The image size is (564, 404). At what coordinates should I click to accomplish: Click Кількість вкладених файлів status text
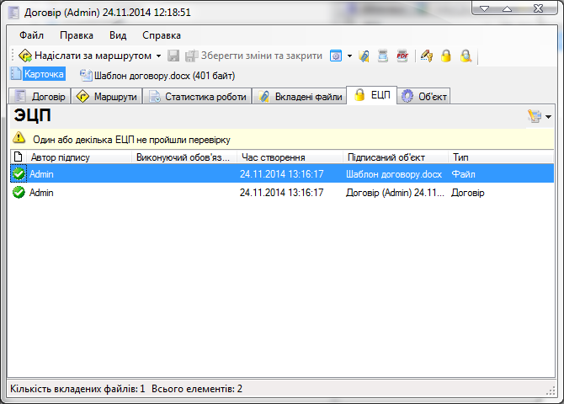(77, 389)
